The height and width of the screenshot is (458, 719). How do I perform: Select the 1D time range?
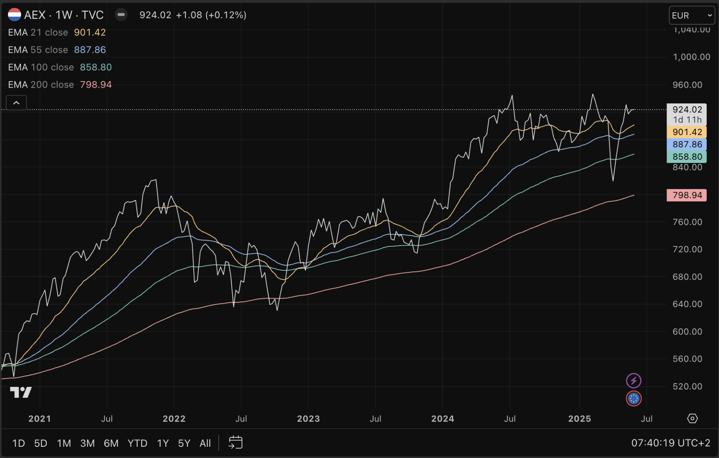pyautogui.click(x=19, y=443)
